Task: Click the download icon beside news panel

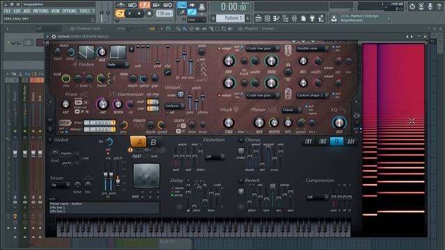Action: click(x=334, y=19)
